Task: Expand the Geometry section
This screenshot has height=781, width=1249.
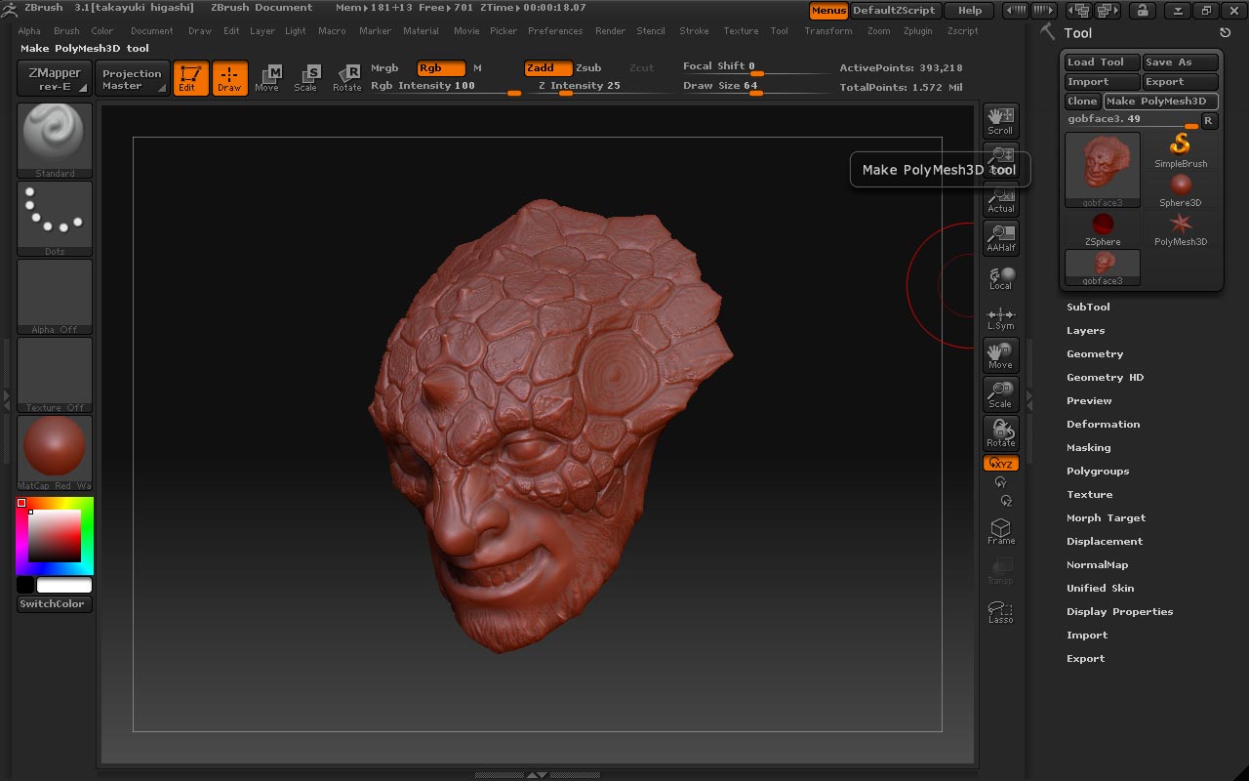Action: click(x=1095, y=353)
